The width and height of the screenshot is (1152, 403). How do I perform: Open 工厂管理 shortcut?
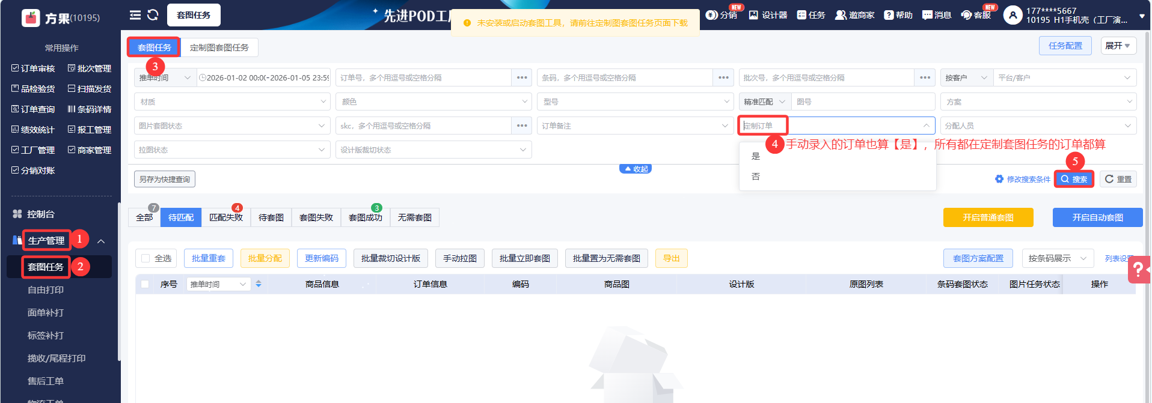[33, 150]
